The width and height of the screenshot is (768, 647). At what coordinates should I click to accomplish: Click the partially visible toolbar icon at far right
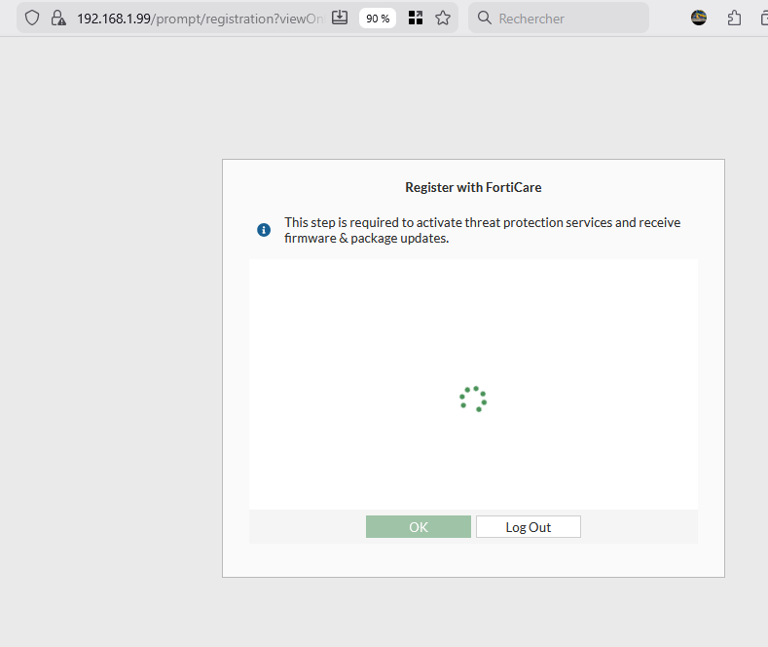tap(764, 19)
